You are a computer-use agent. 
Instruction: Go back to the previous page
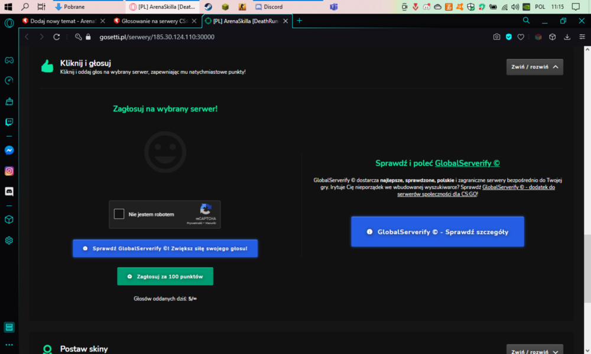[27, 37]
